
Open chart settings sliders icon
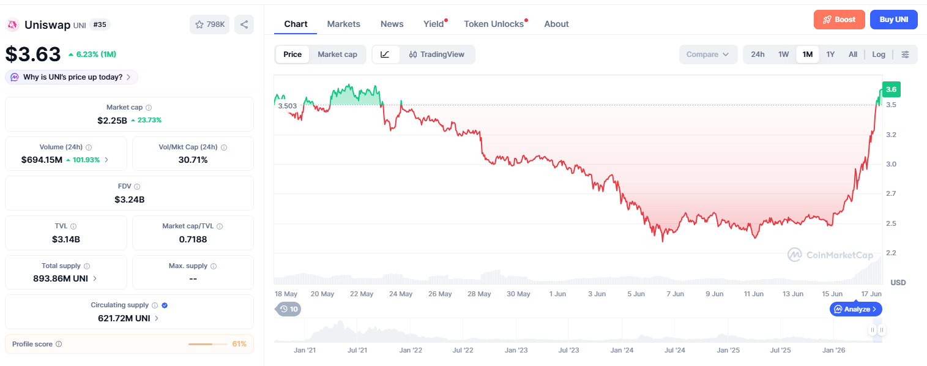point(906,54)
